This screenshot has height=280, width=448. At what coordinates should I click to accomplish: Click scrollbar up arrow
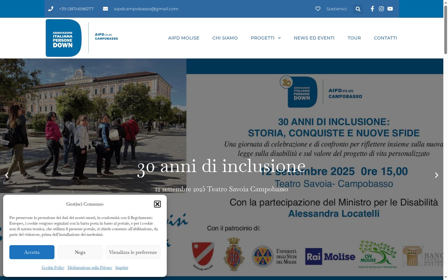pos(446,2)
